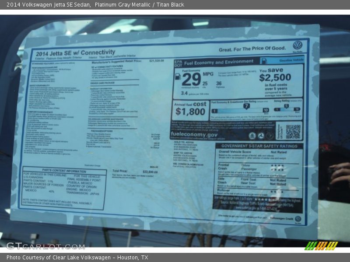The image size is (350, 262).
Task: Click the Gasoline Vehicle pump icon
Action: 264,61
